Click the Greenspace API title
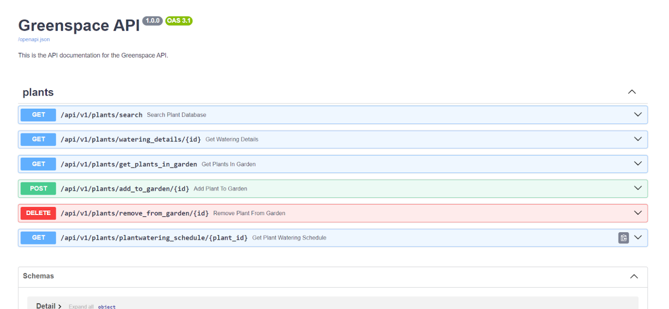This screenshot has width=669, height=309. 79,25
